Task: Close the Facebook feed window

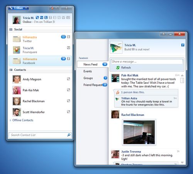Action: pyautogui.click(x=179, y=34)
